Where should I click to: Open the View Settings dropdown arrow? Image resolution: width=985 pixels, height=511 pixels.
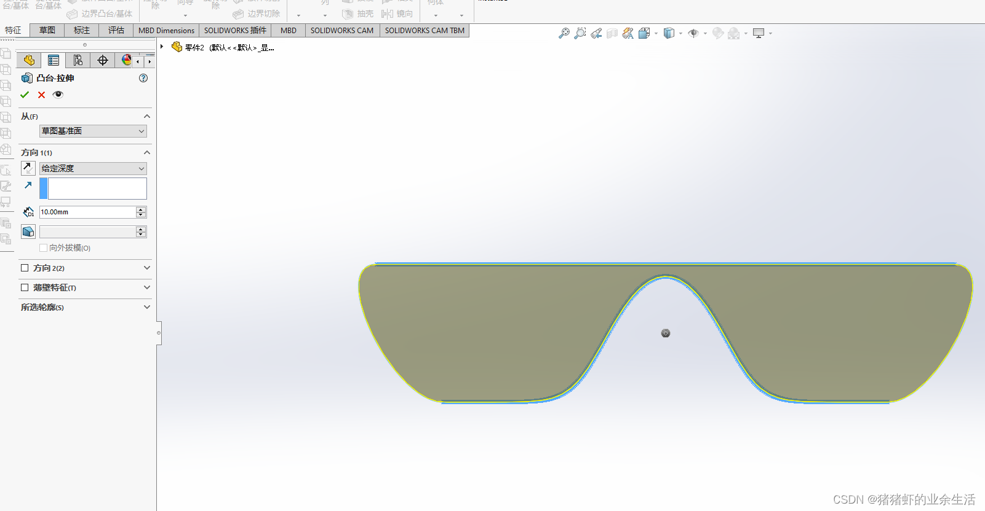[x=770, y=34]
